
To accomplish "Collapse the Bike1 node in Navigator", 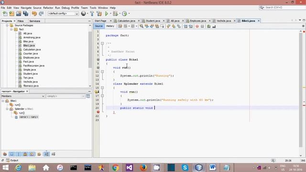I will pyautogui.click(x=3, y=101).
